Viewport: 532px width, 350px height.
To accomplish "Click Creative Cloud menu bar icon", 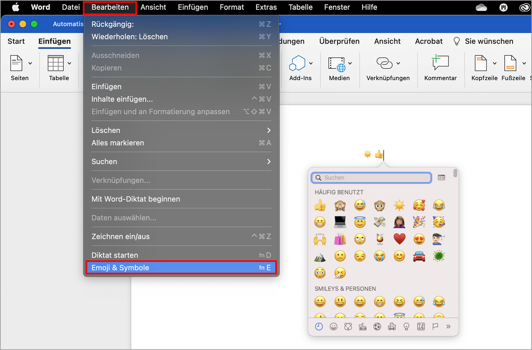I will point(525,7).
